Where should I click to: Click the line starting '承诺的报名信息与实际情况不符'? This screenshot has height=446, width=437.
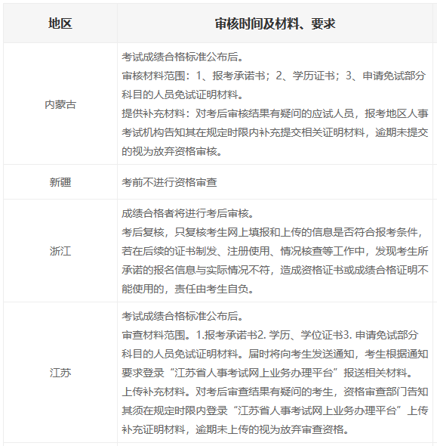(275, 270)
